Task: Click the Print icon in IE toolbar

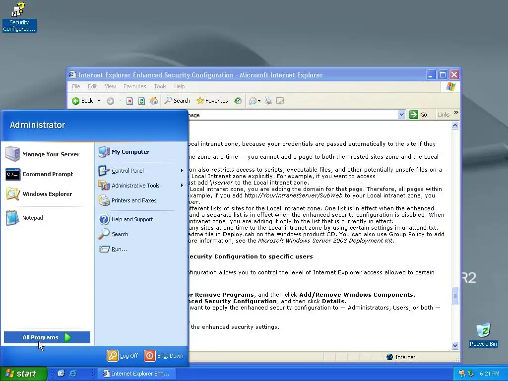Action: 268,101
